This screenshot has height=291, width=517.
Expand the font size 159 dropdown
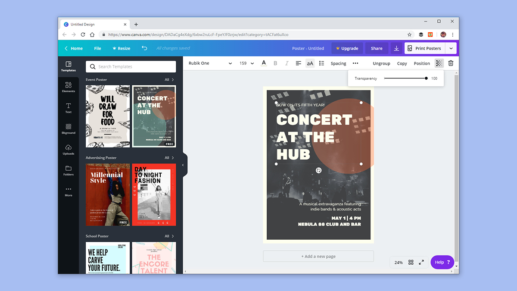pos(246,63)
